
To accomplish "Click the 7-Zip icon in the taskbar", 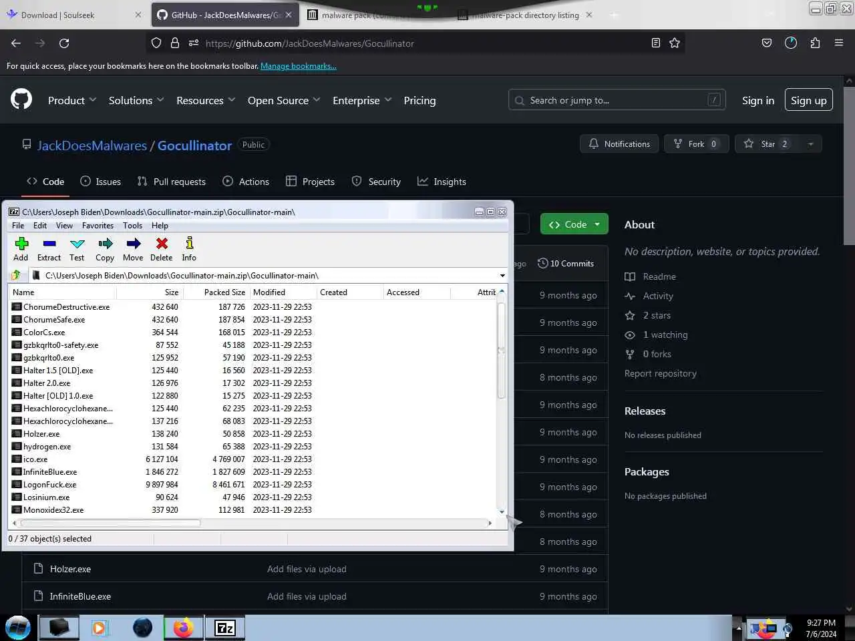I will coord(225,628).
